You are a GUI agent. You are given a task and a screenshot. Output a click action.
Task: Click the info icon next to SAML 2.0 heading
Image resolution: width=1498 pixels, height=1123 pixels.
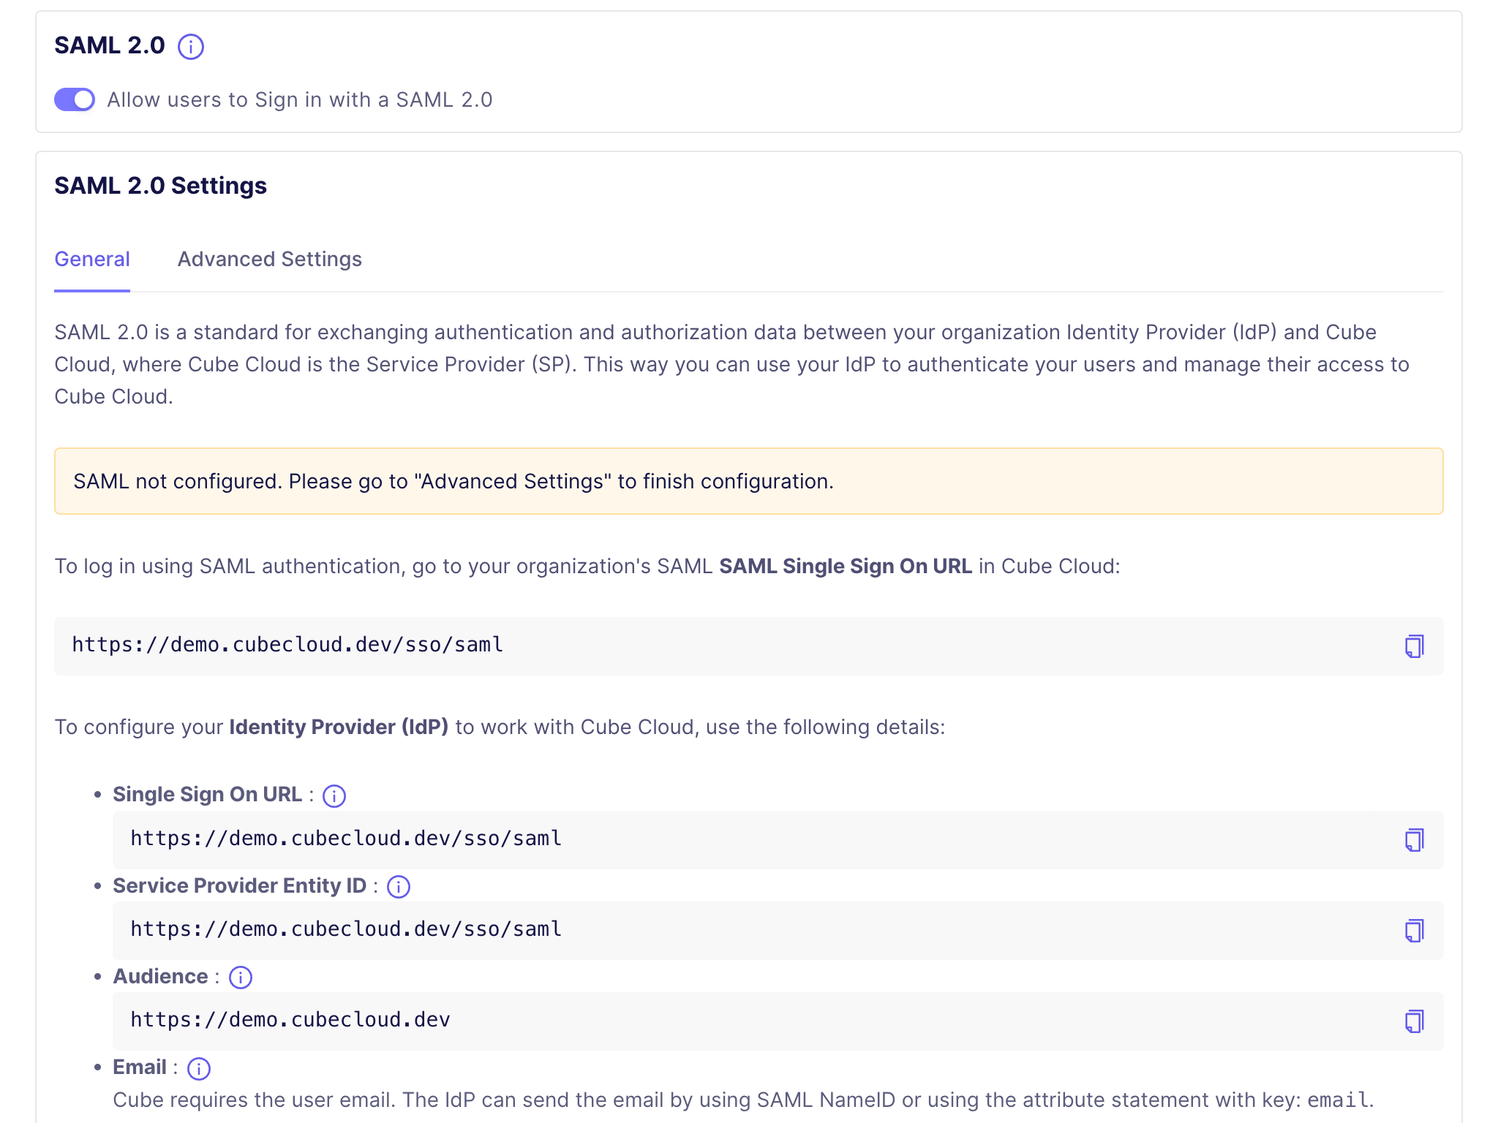pyautogui.click(x=191, y=47)
